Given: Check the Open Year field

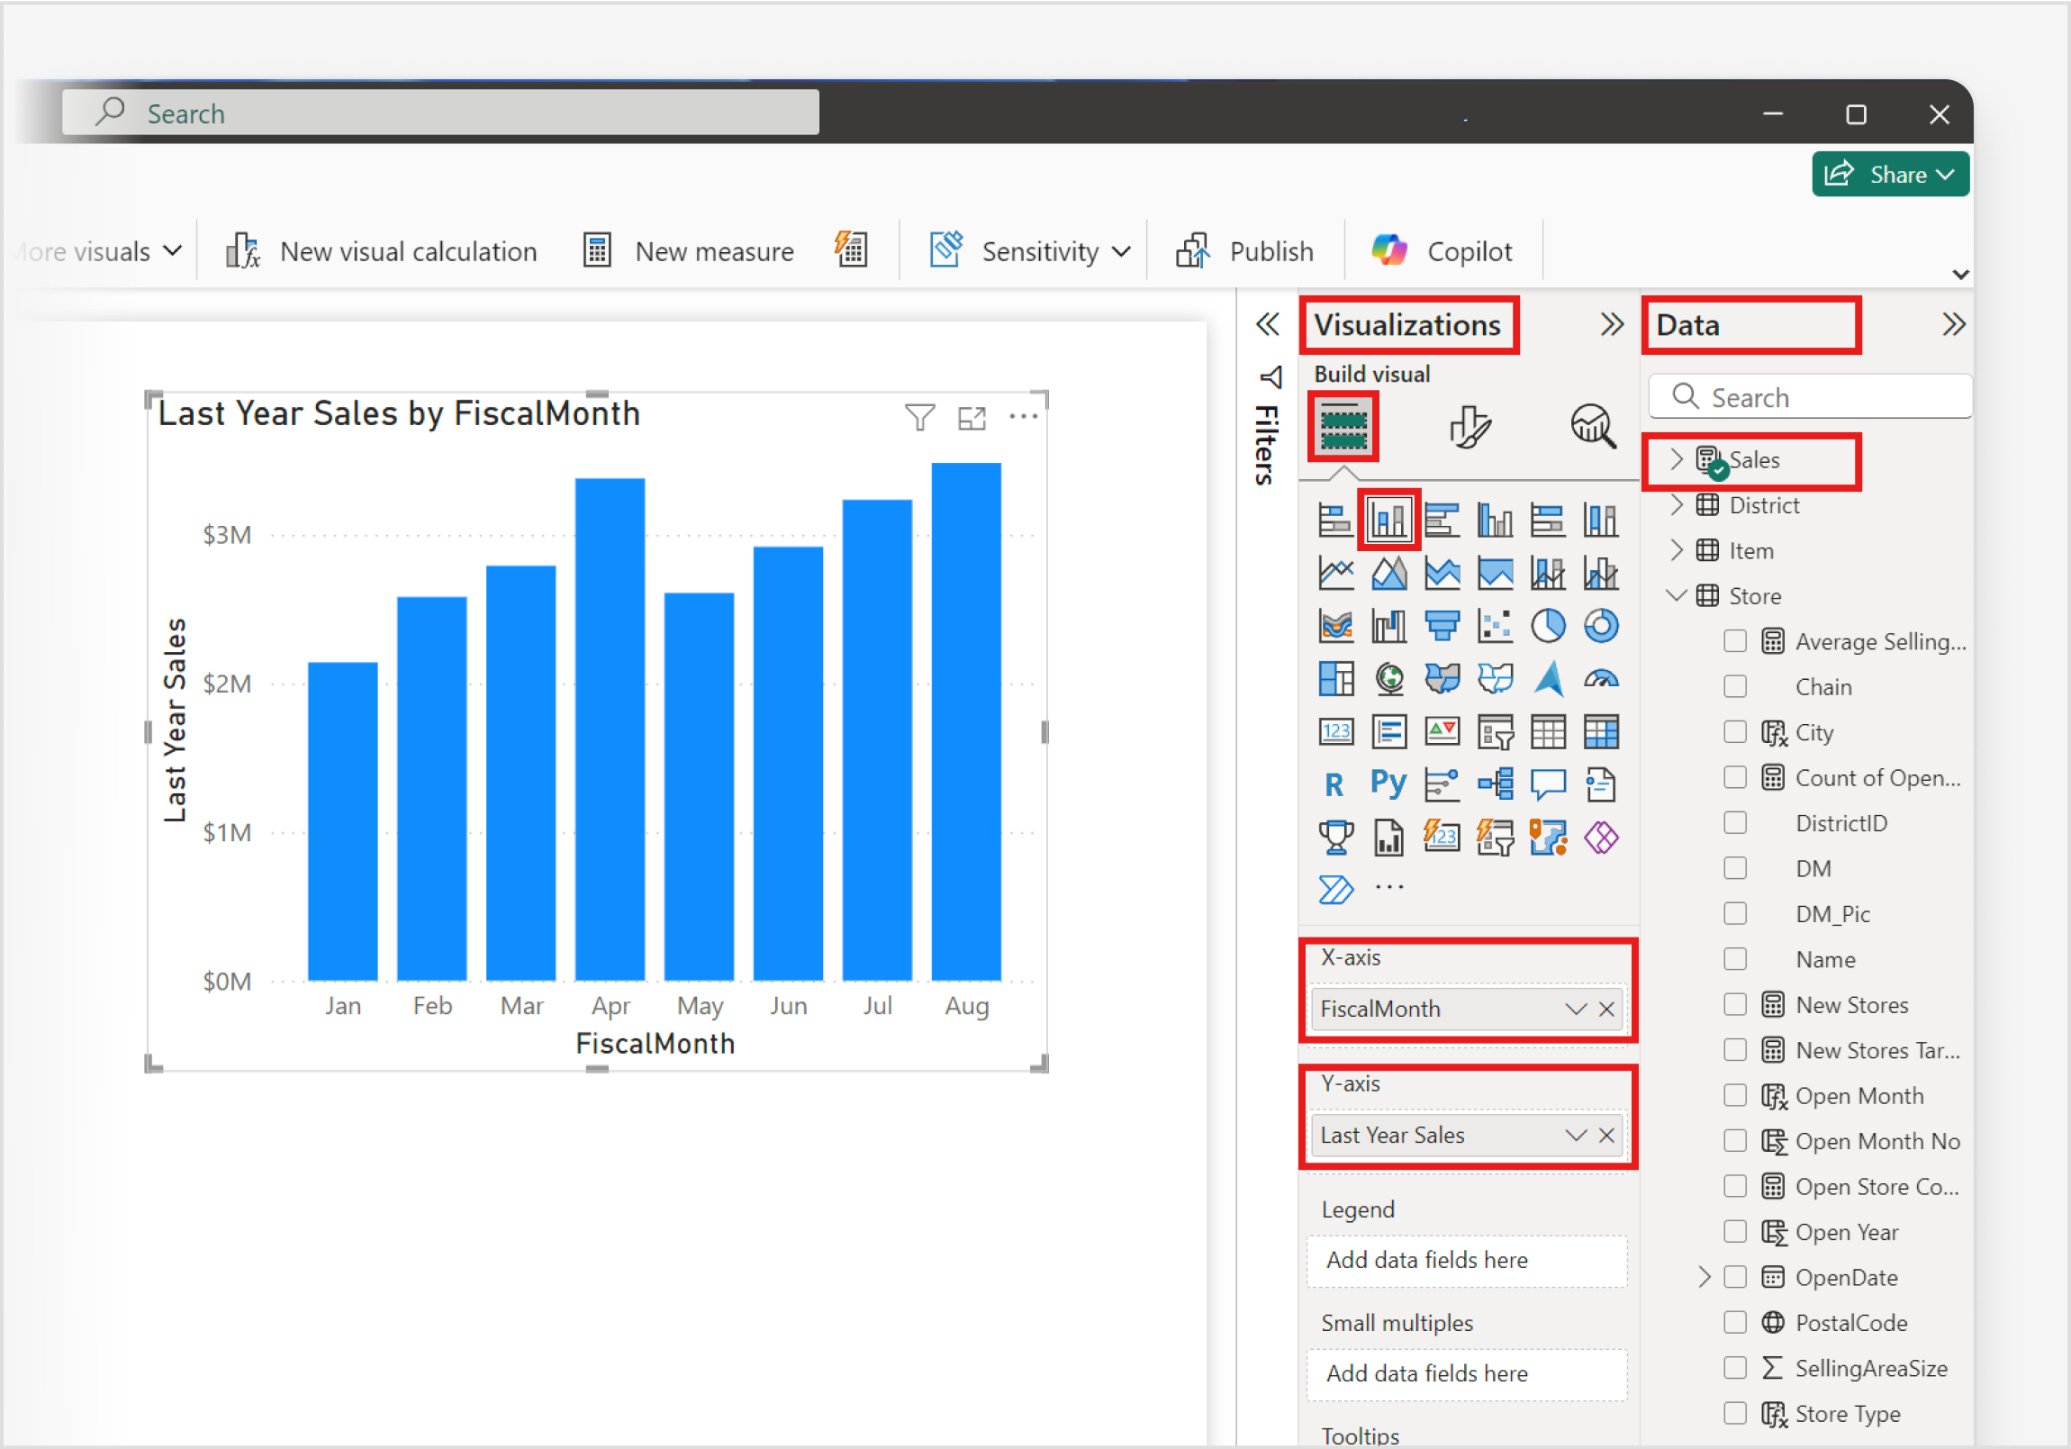Looking at the screenshot, I should tap(1735, 1231).
